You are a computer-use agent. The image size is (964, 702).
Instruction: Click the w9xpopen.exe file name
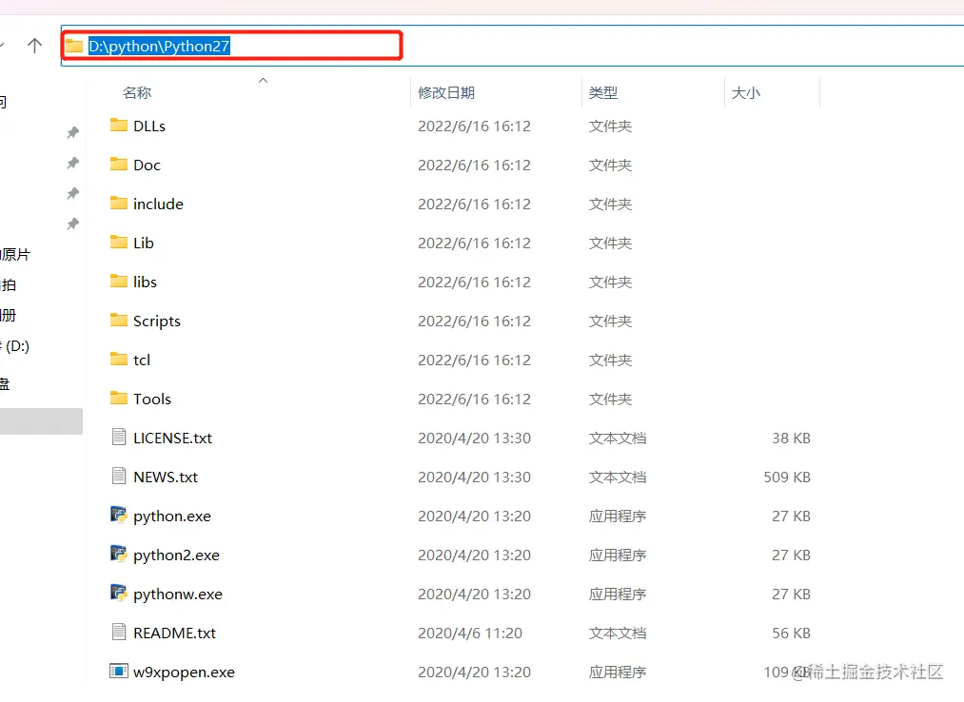pos(184,673)
